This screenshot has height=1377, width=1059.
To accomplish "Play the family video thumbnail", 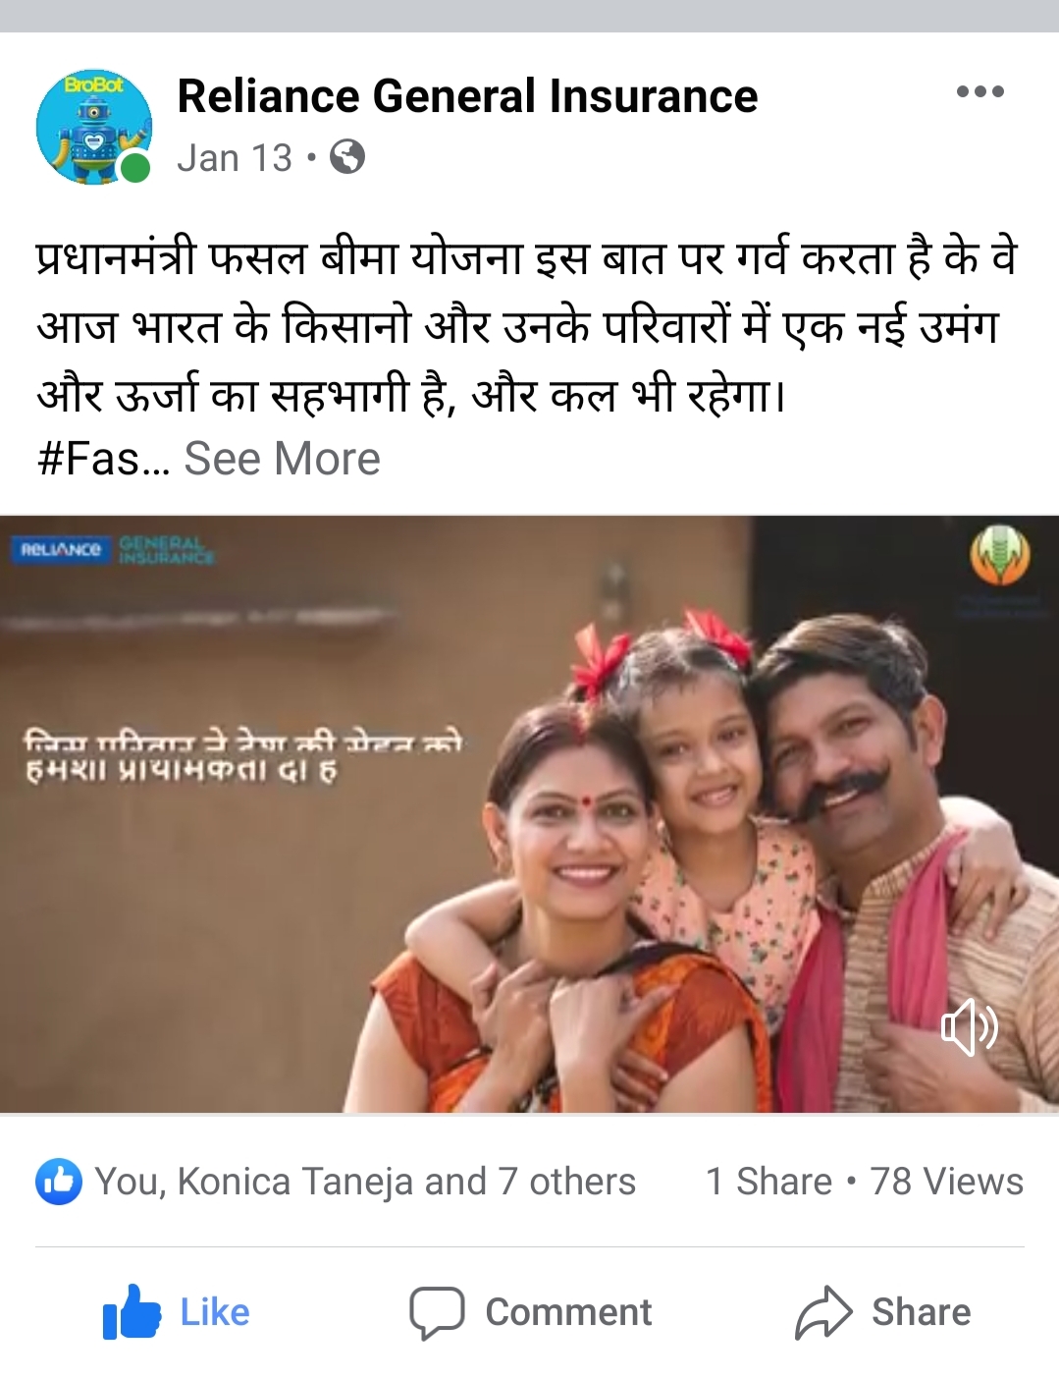I will pyautogui.click(x=529, y=814).
